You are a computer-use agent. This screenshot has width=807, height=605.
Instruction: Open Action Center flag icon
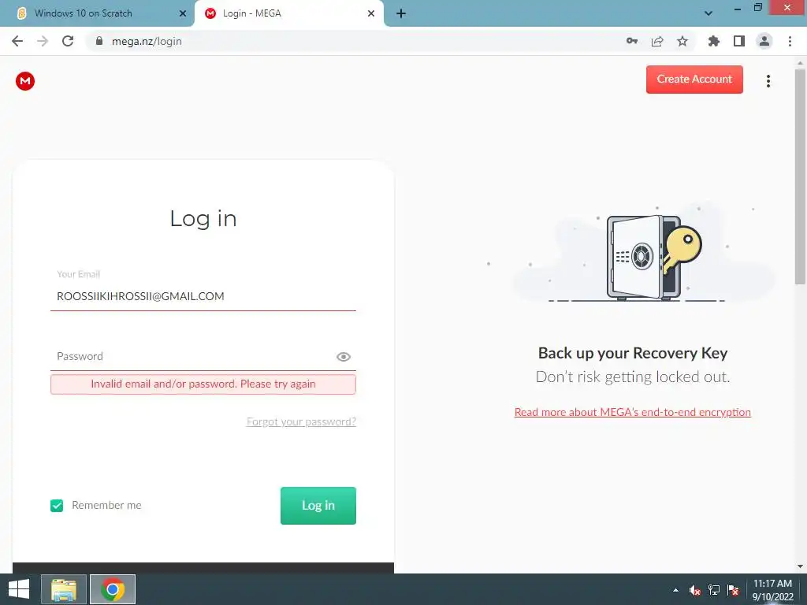733,590
